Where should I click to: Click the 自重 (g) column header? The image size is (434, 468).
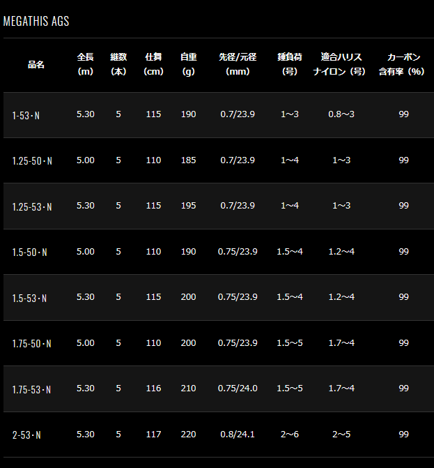pos(189,64)
